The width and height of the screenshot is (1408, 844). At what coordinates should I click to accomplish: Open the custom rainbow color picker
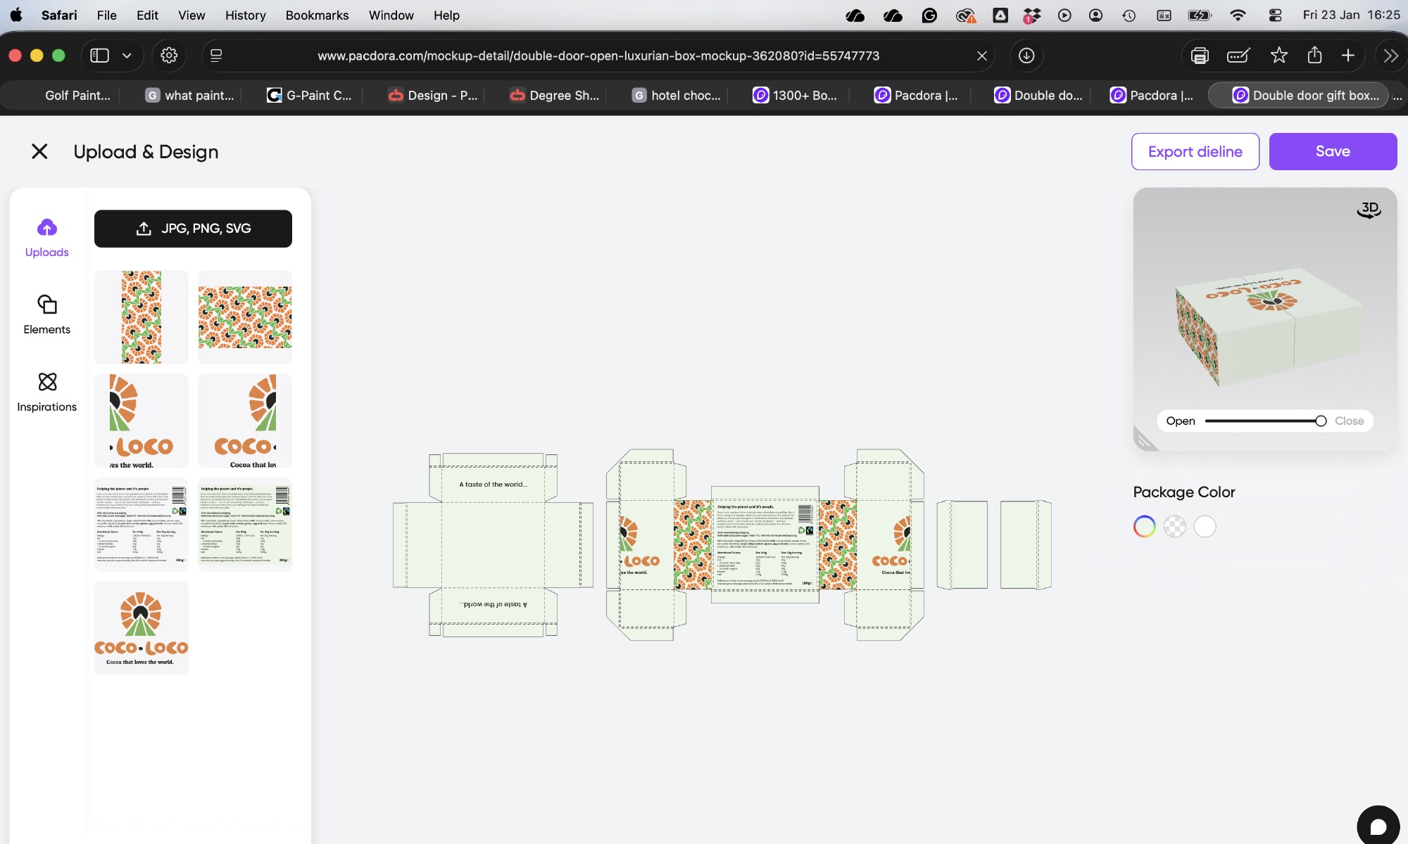1144,526
